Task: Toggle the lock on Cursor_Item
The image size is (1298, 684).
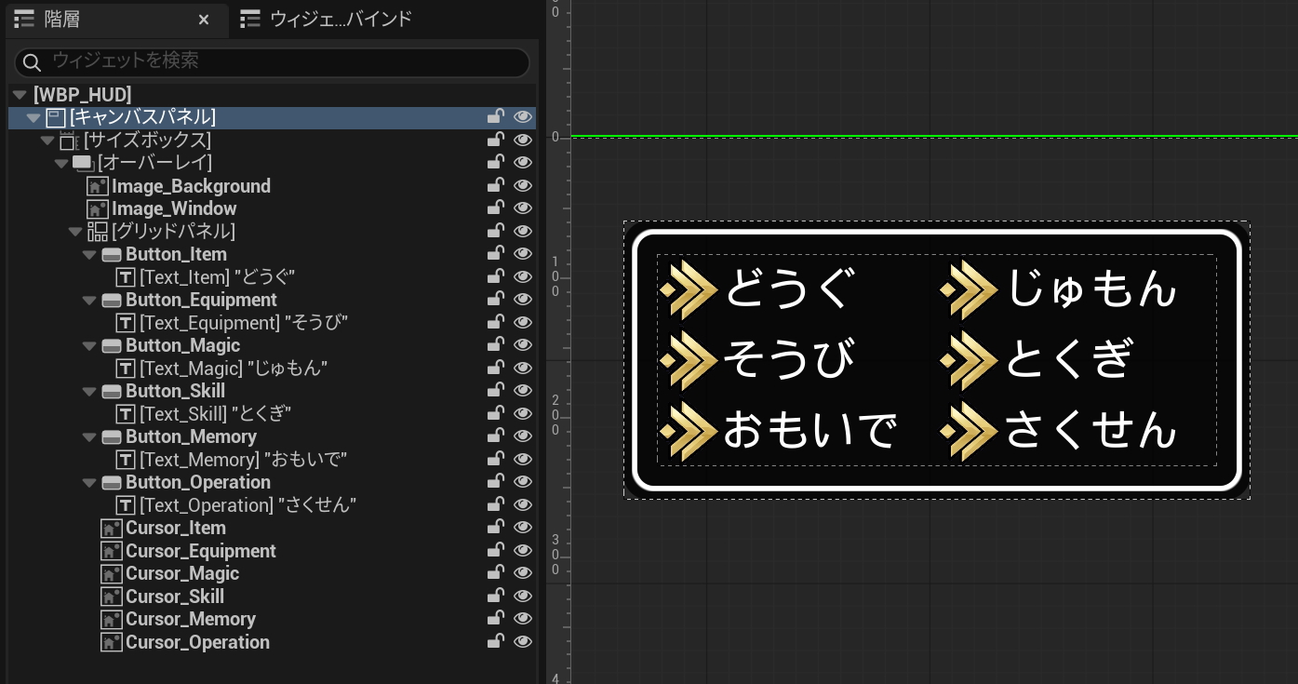Action: [x=496, y=528]
